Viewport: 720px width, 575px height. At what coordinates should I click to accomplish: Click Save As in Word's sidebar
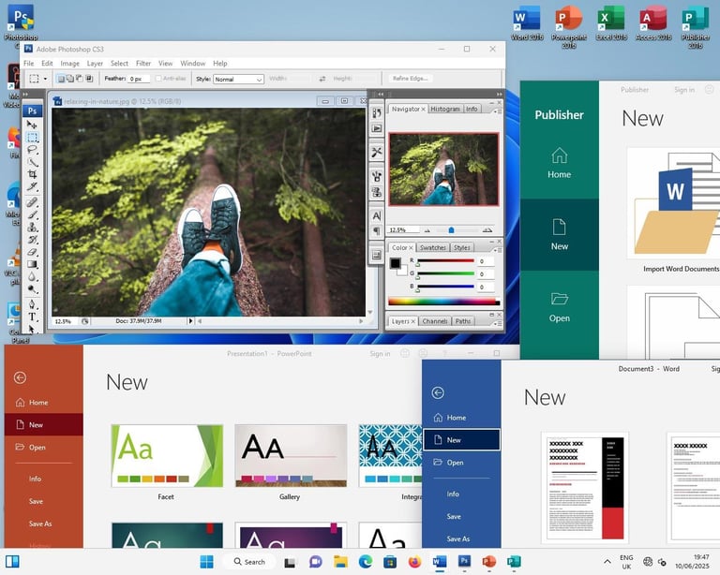pos(457,538)
